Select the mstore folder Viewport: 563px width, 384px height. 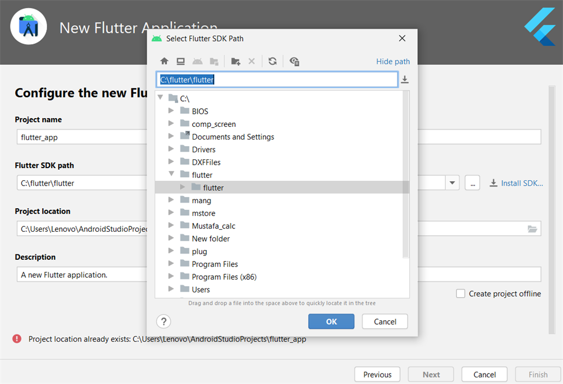pyautogui.click(x=203, y=213)
